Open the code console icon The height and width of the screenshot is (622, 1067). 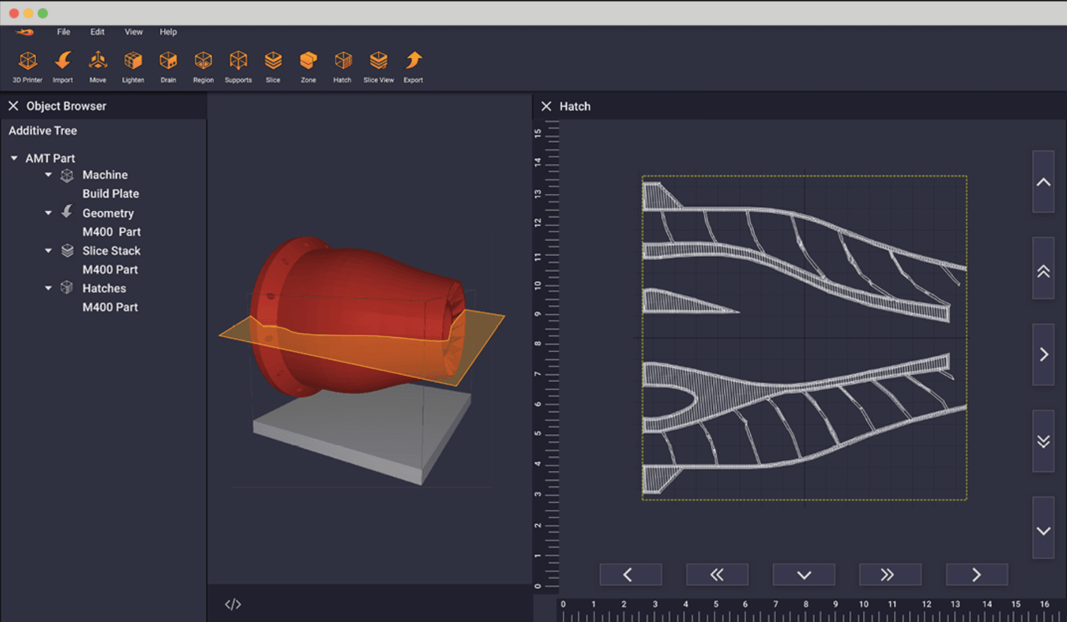pyautogui.click(x=233, y=604)
